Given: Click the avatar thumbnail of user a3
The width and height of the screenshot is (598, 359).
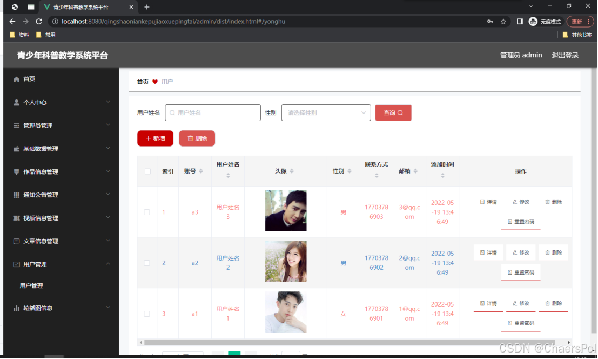Looking at the screenshot, I should [x=286, y=211].
